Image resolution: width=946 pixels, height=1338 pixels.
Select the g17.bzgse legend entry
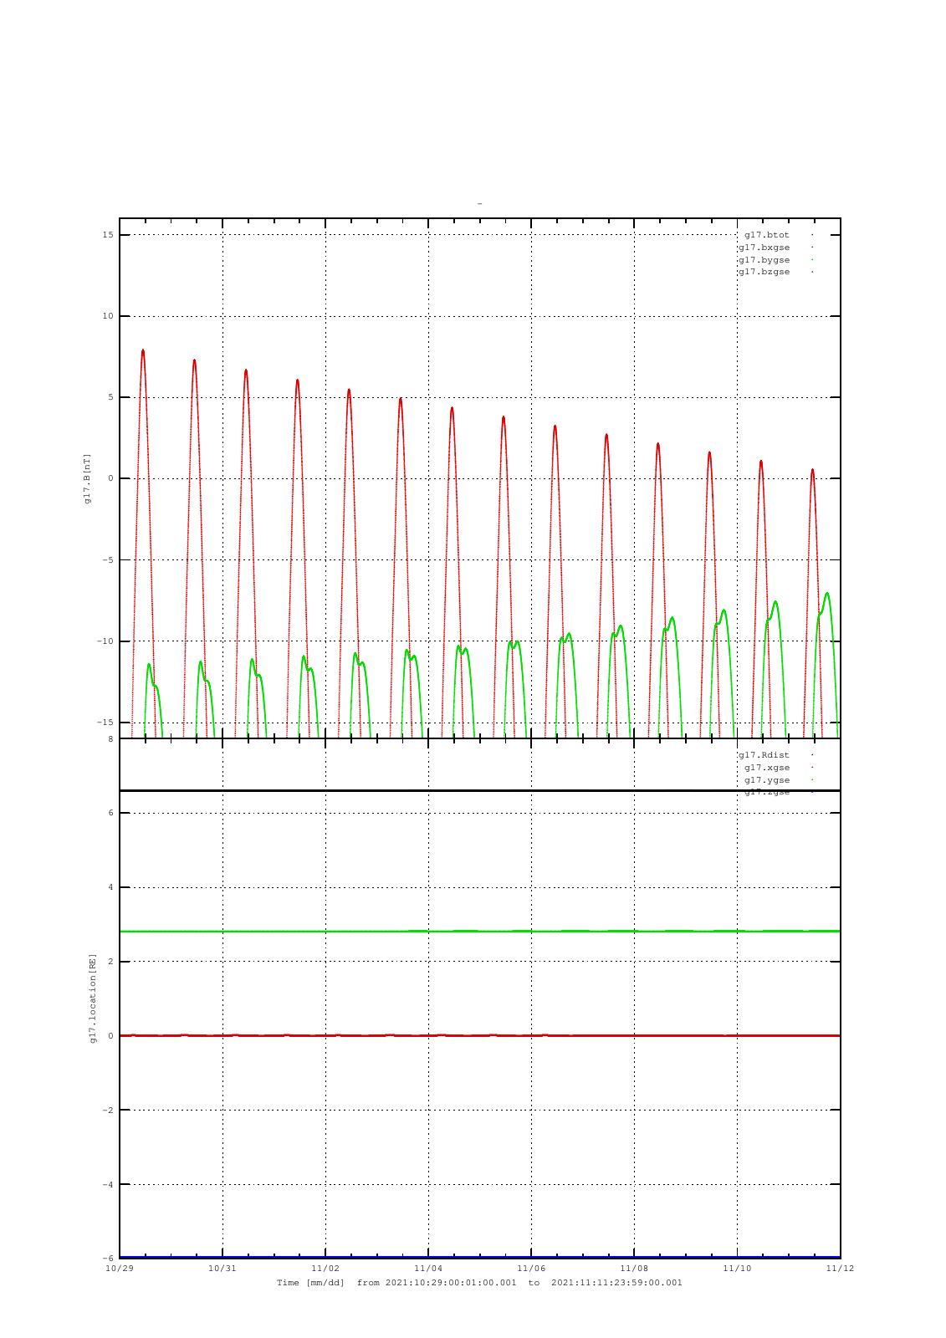tap(764, 272)
